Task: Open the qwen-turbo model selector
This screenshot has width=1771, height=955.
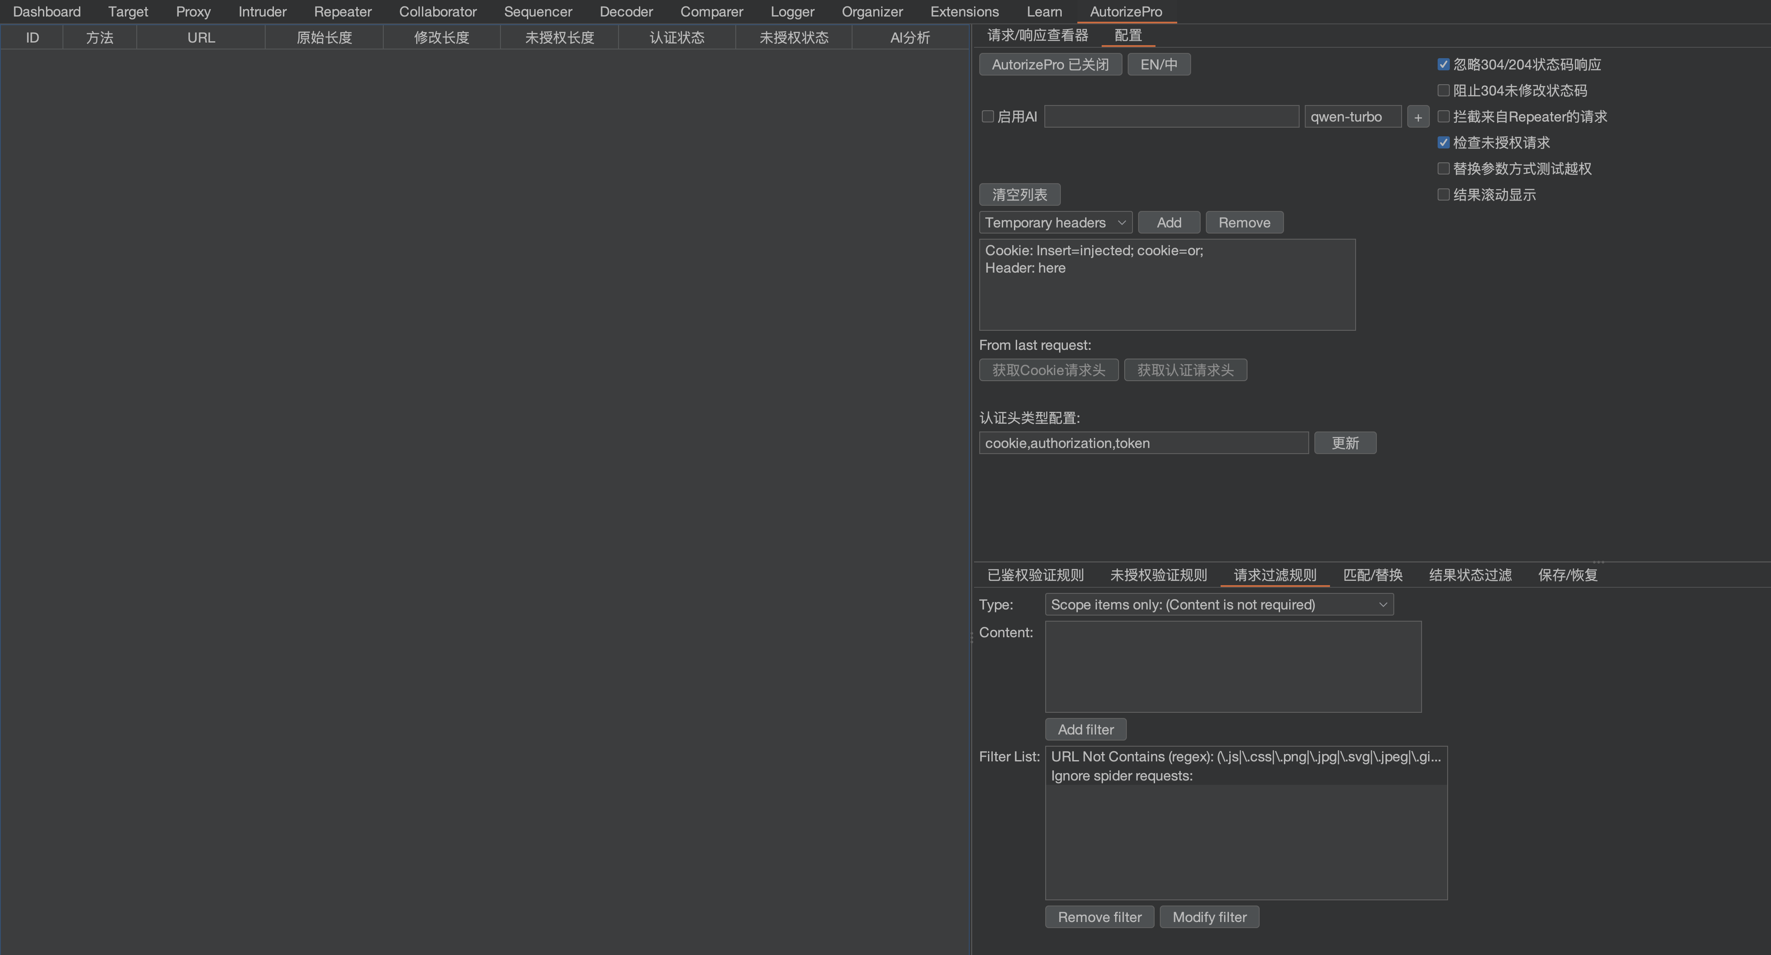Action: click(1352, 117)
